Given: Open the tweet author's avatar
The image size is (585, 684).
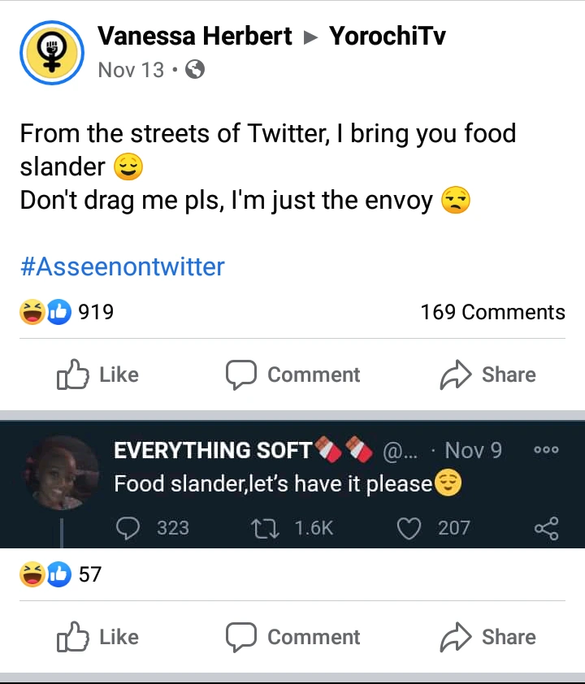Looking at the screenshot, I should tap(62, 473).
